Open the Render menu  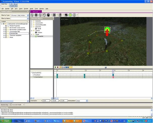coord(26,9)
